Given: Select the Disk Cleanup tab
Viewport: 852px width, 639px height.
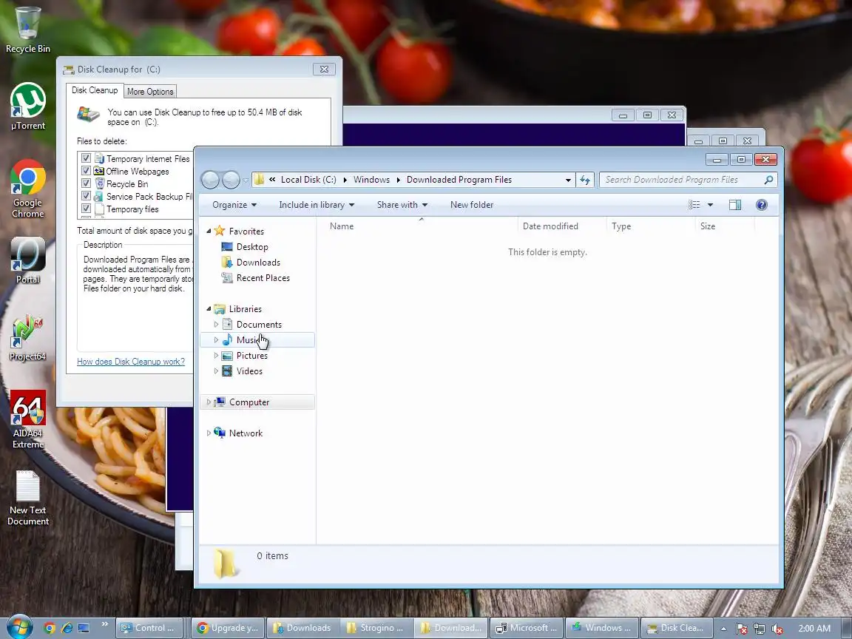Looking at the screenshot, I should [95, 90].
